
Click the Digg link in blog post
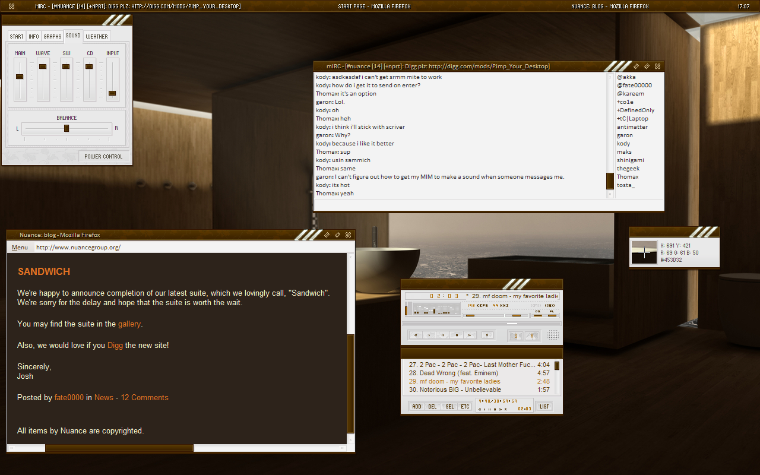115,346
